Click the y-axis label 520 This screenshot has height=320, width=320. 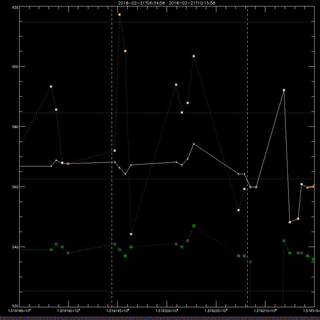(x=15, y=306)
